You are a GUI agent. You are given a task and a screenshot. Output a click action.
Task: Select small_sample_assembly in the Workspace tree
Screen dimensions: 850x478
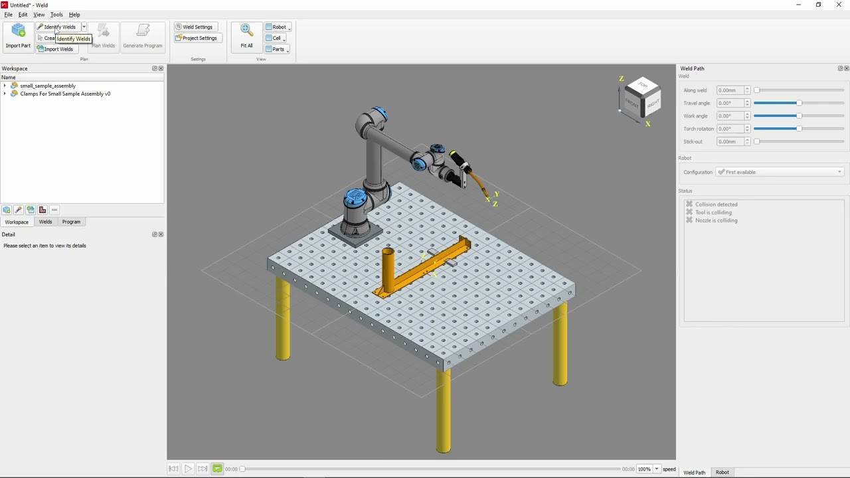(48, 86)
